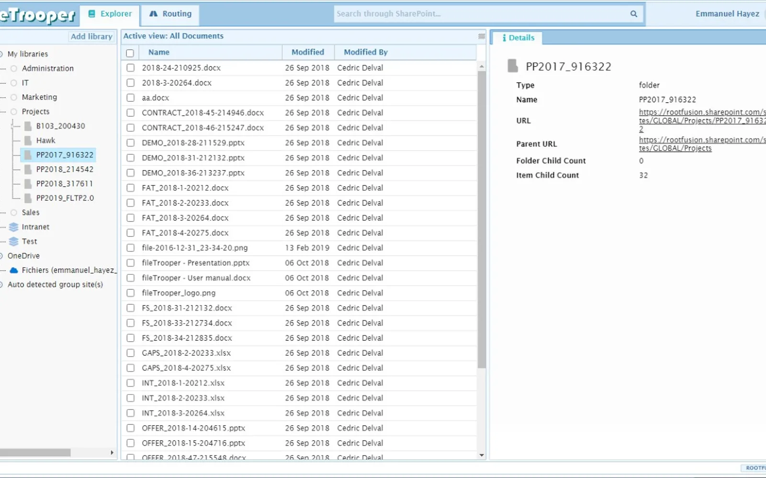766x478 pixels.
Task: Click the PP2019_FLTP2.0 folder icon
Action: coord(28,198)
